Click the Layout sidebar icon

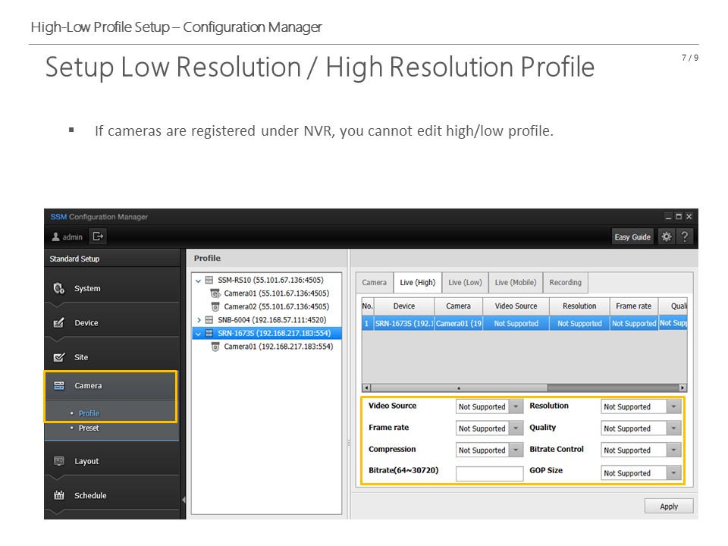pos(59,461)
